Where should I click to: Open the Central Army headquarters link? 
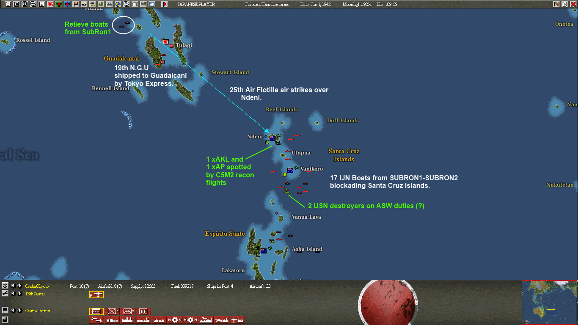pyautogui.click(x=38, y=311)
